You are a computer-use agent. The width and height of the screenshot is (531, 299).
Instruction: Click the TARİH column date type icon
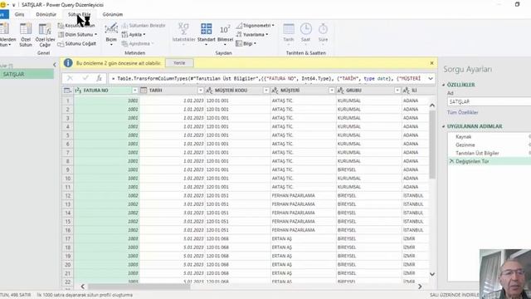point(144,91)
